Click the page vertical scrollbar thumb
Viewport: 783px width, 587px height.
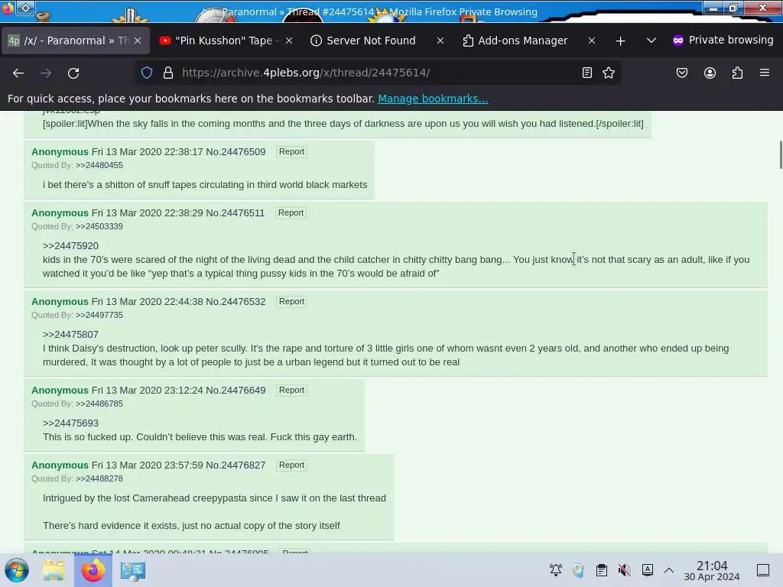click(x=781, y=155)
